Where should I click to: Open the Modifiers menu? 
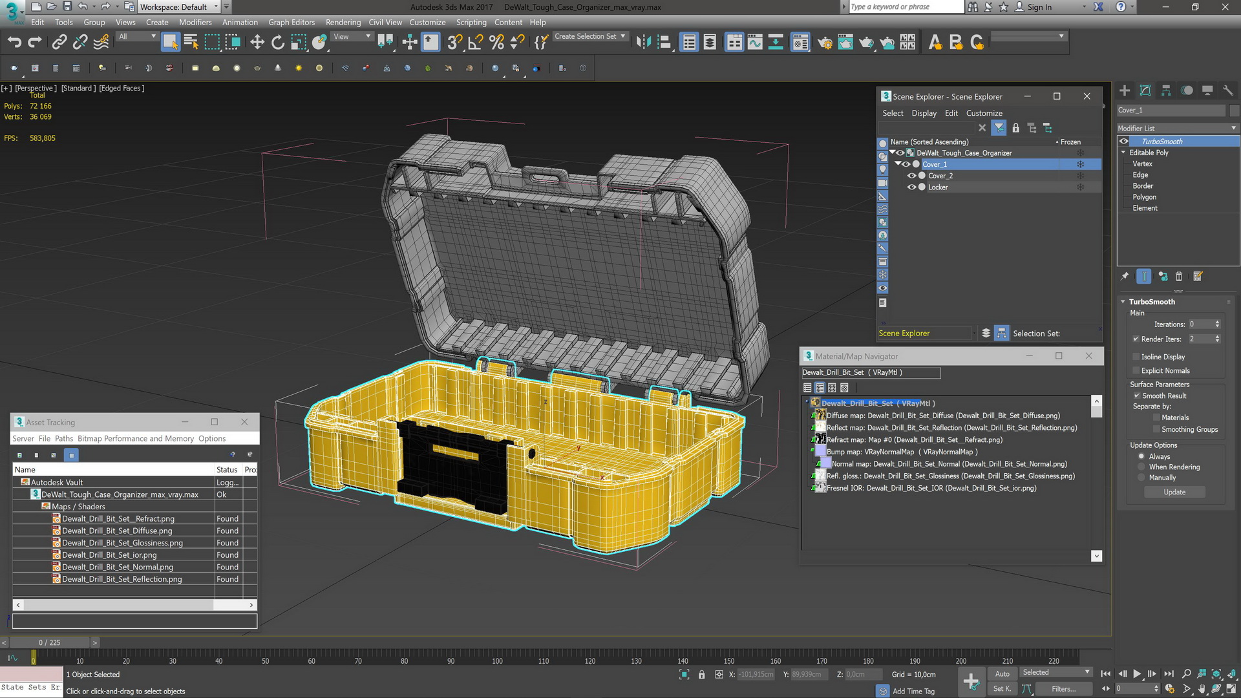[195, 22]
